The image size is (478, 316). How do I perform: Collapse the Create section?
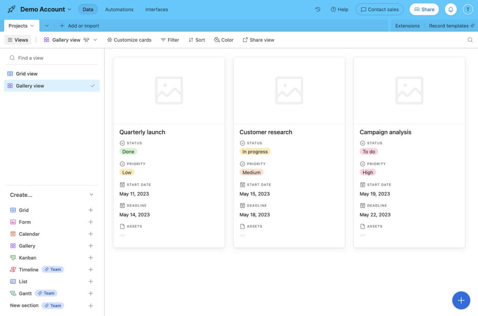91,194
